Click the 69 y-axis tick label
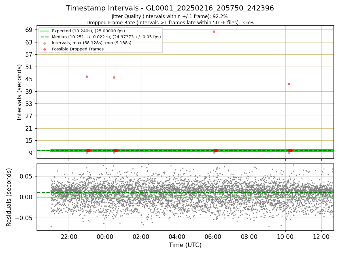Screen dimensions: 340x255 pyautogui.click(x=29, y=30)
